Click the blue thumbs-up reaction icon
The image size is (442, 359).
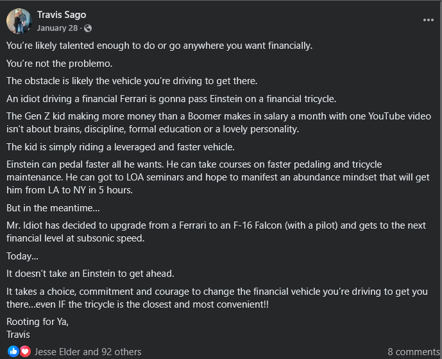(x=12, y=351)
